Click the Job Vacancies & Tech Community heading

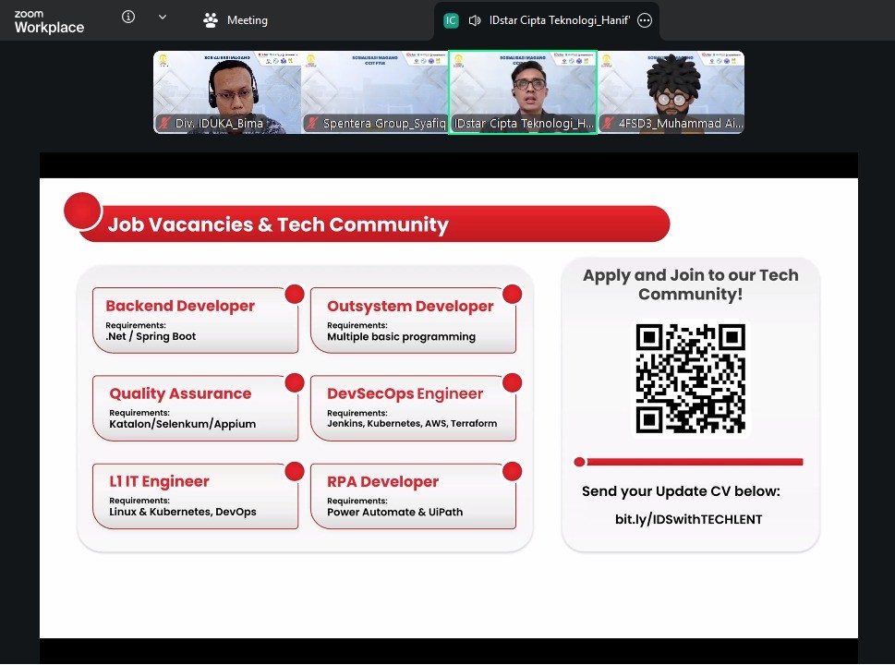278,224
